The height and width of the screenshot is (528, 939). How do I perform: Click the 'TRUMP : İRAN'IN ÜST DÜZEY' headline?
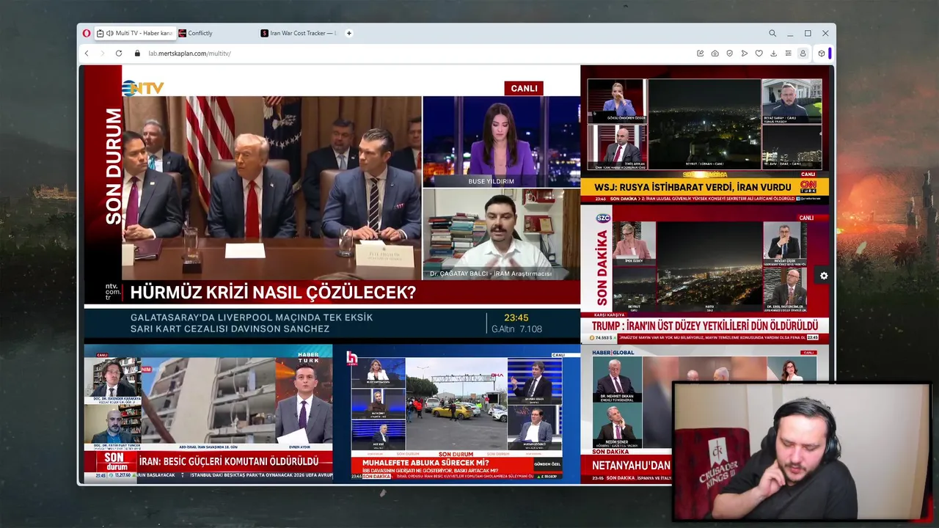(x=705, y=325)
